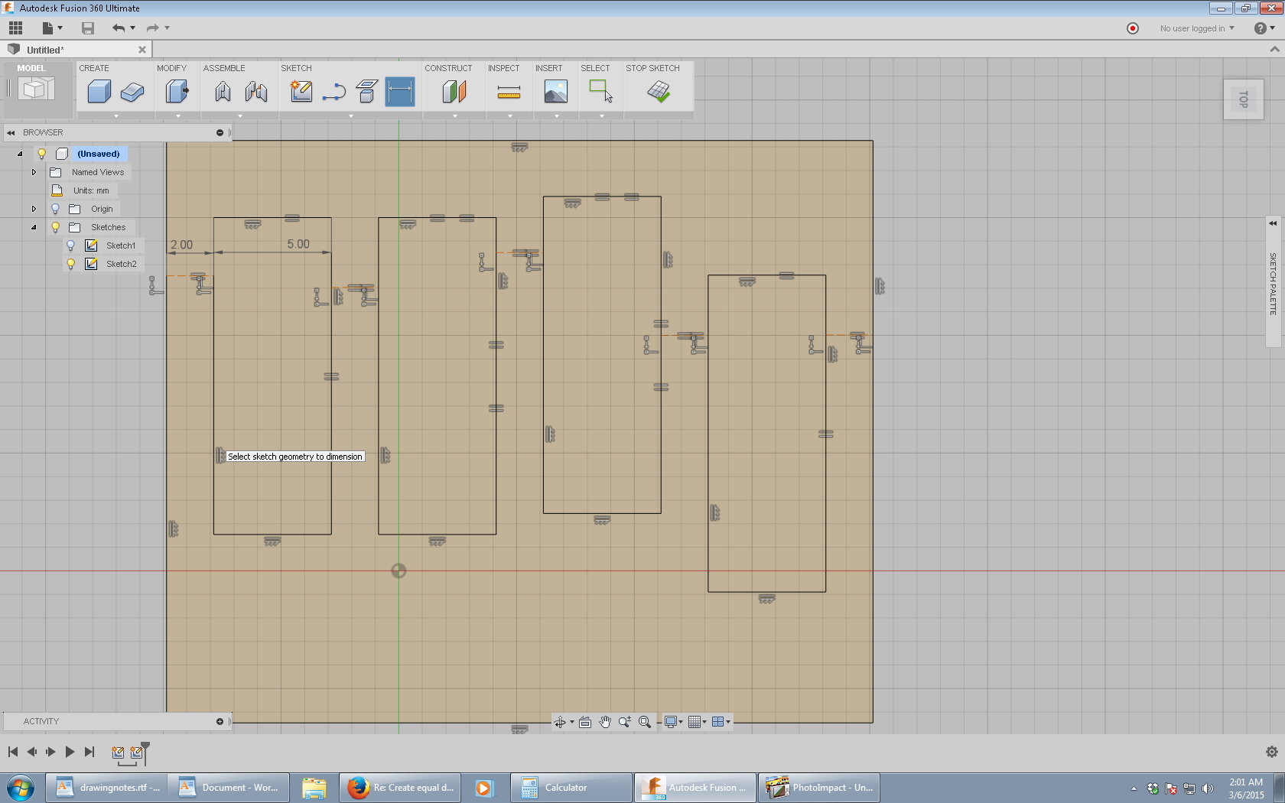
Task: Select the Press Pull tool in Modify
Action: (177, 92)
